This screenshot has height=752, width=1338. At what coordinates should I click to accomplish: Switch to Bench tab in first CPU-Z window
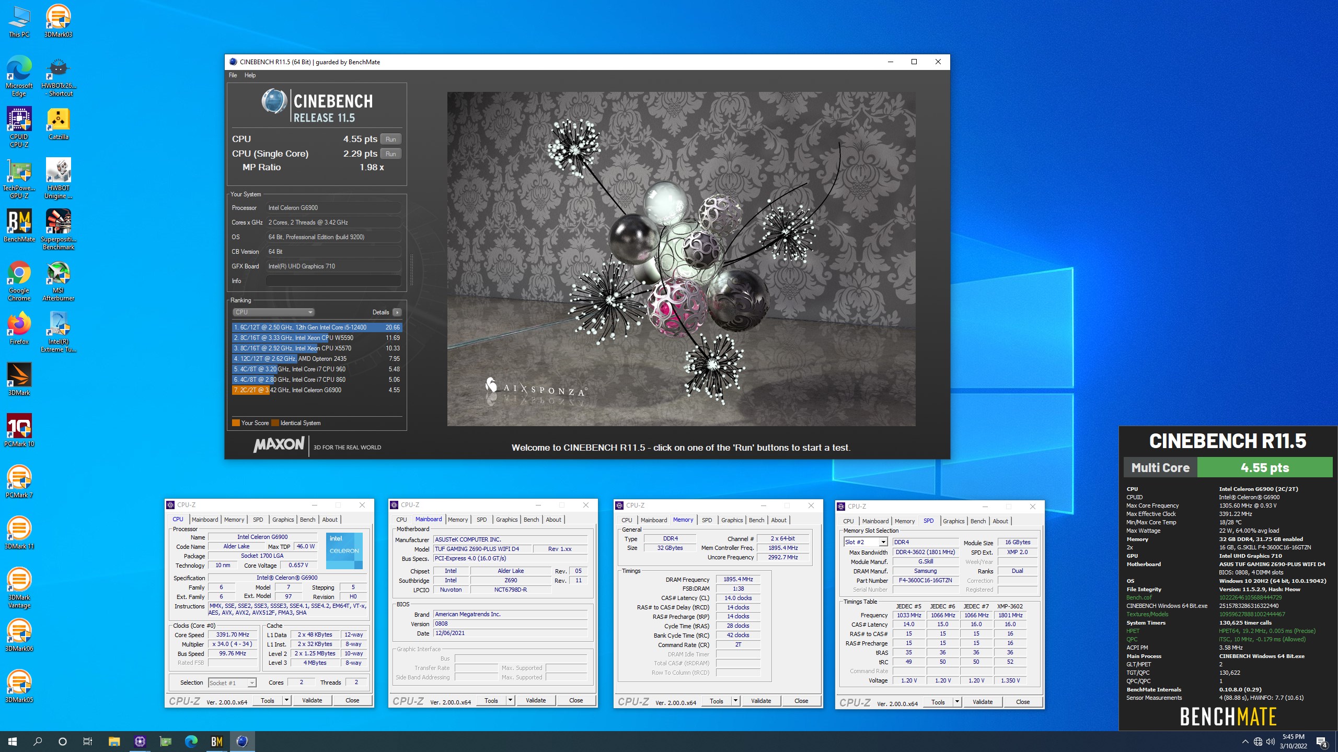pyautogui.click(x=307, y=520)
